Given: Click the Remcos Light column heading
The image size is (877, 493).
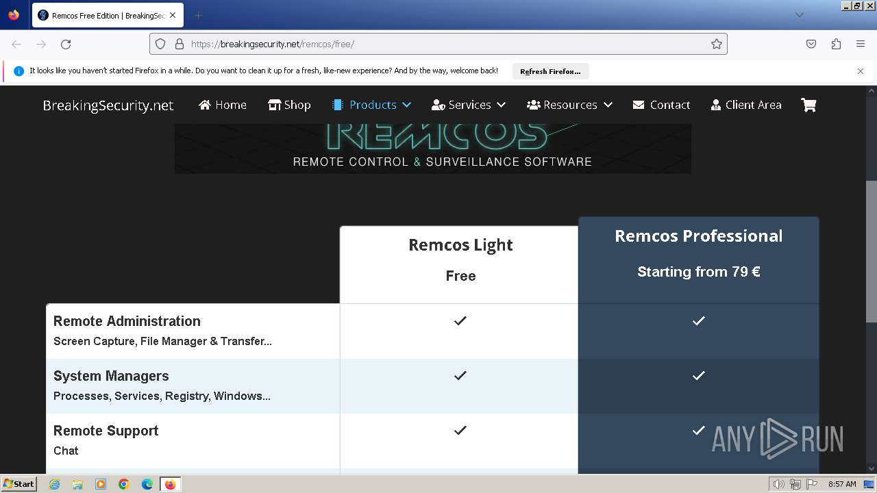Looking at the screenshot, I should coord(460,245).
